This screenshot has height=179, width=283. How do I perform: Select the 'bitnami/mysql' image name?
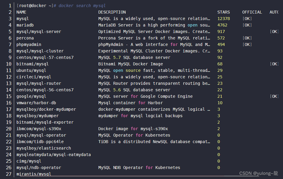(32, 64)
